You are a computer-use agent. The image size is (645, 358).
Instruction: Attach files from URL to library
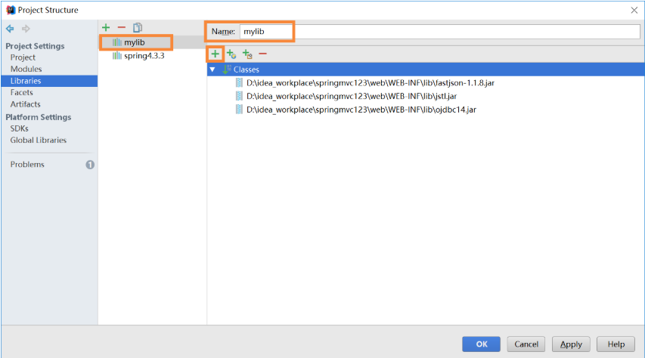tap(231, 54)
